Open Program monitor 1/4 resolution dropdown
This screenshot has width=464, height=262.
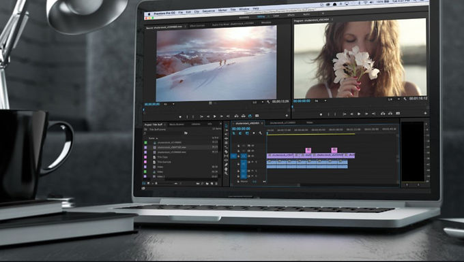(x=394, y=99)
